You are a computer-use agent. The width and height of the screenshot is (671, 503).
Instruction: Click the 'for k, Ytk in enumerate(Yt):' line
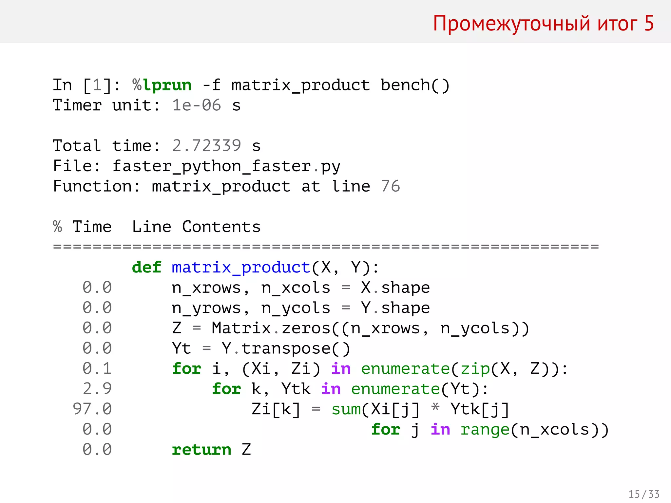pos(350,389)
